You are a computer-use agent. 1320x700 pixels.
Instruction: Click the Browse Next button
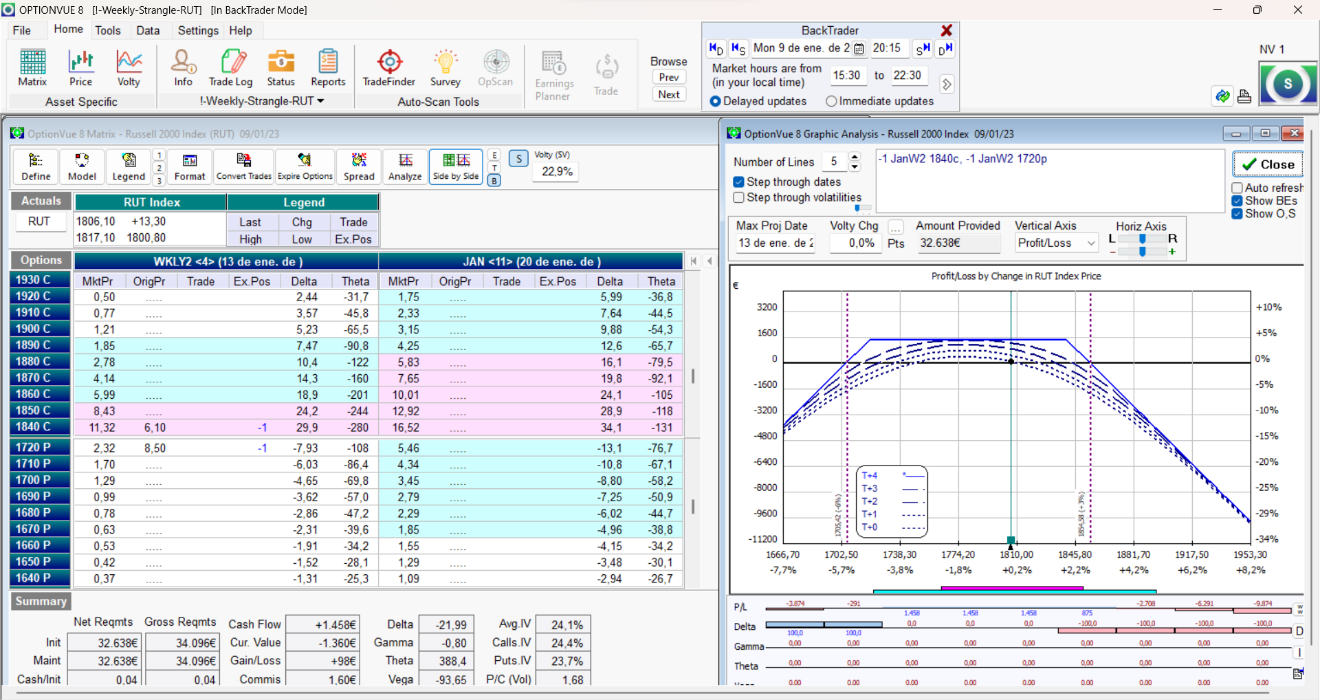(x=669, y=94)
